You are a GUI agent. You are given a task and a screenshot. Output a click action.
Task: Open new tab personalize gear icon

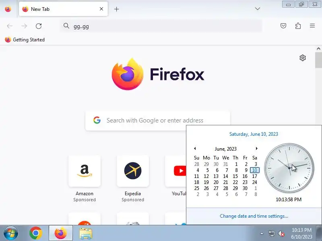coord(303,58)
